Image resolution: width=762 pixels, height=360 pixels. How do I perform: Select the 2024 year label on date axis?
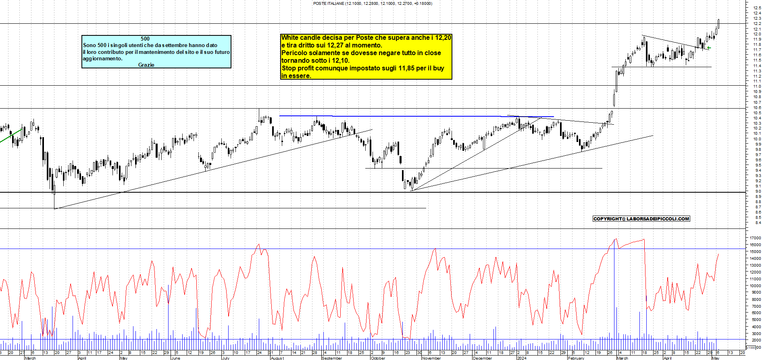522,358
